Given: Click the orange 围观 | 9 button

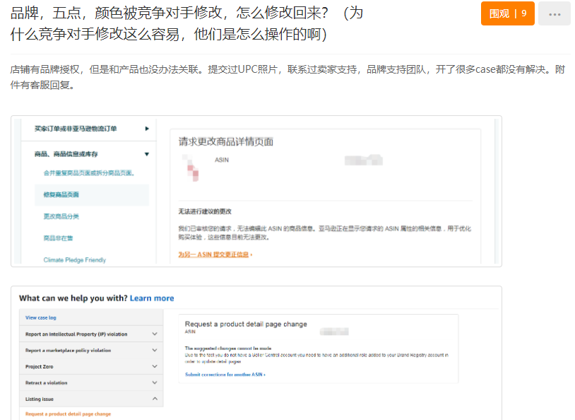Looking at the screenshot, I should pos(507,13).
